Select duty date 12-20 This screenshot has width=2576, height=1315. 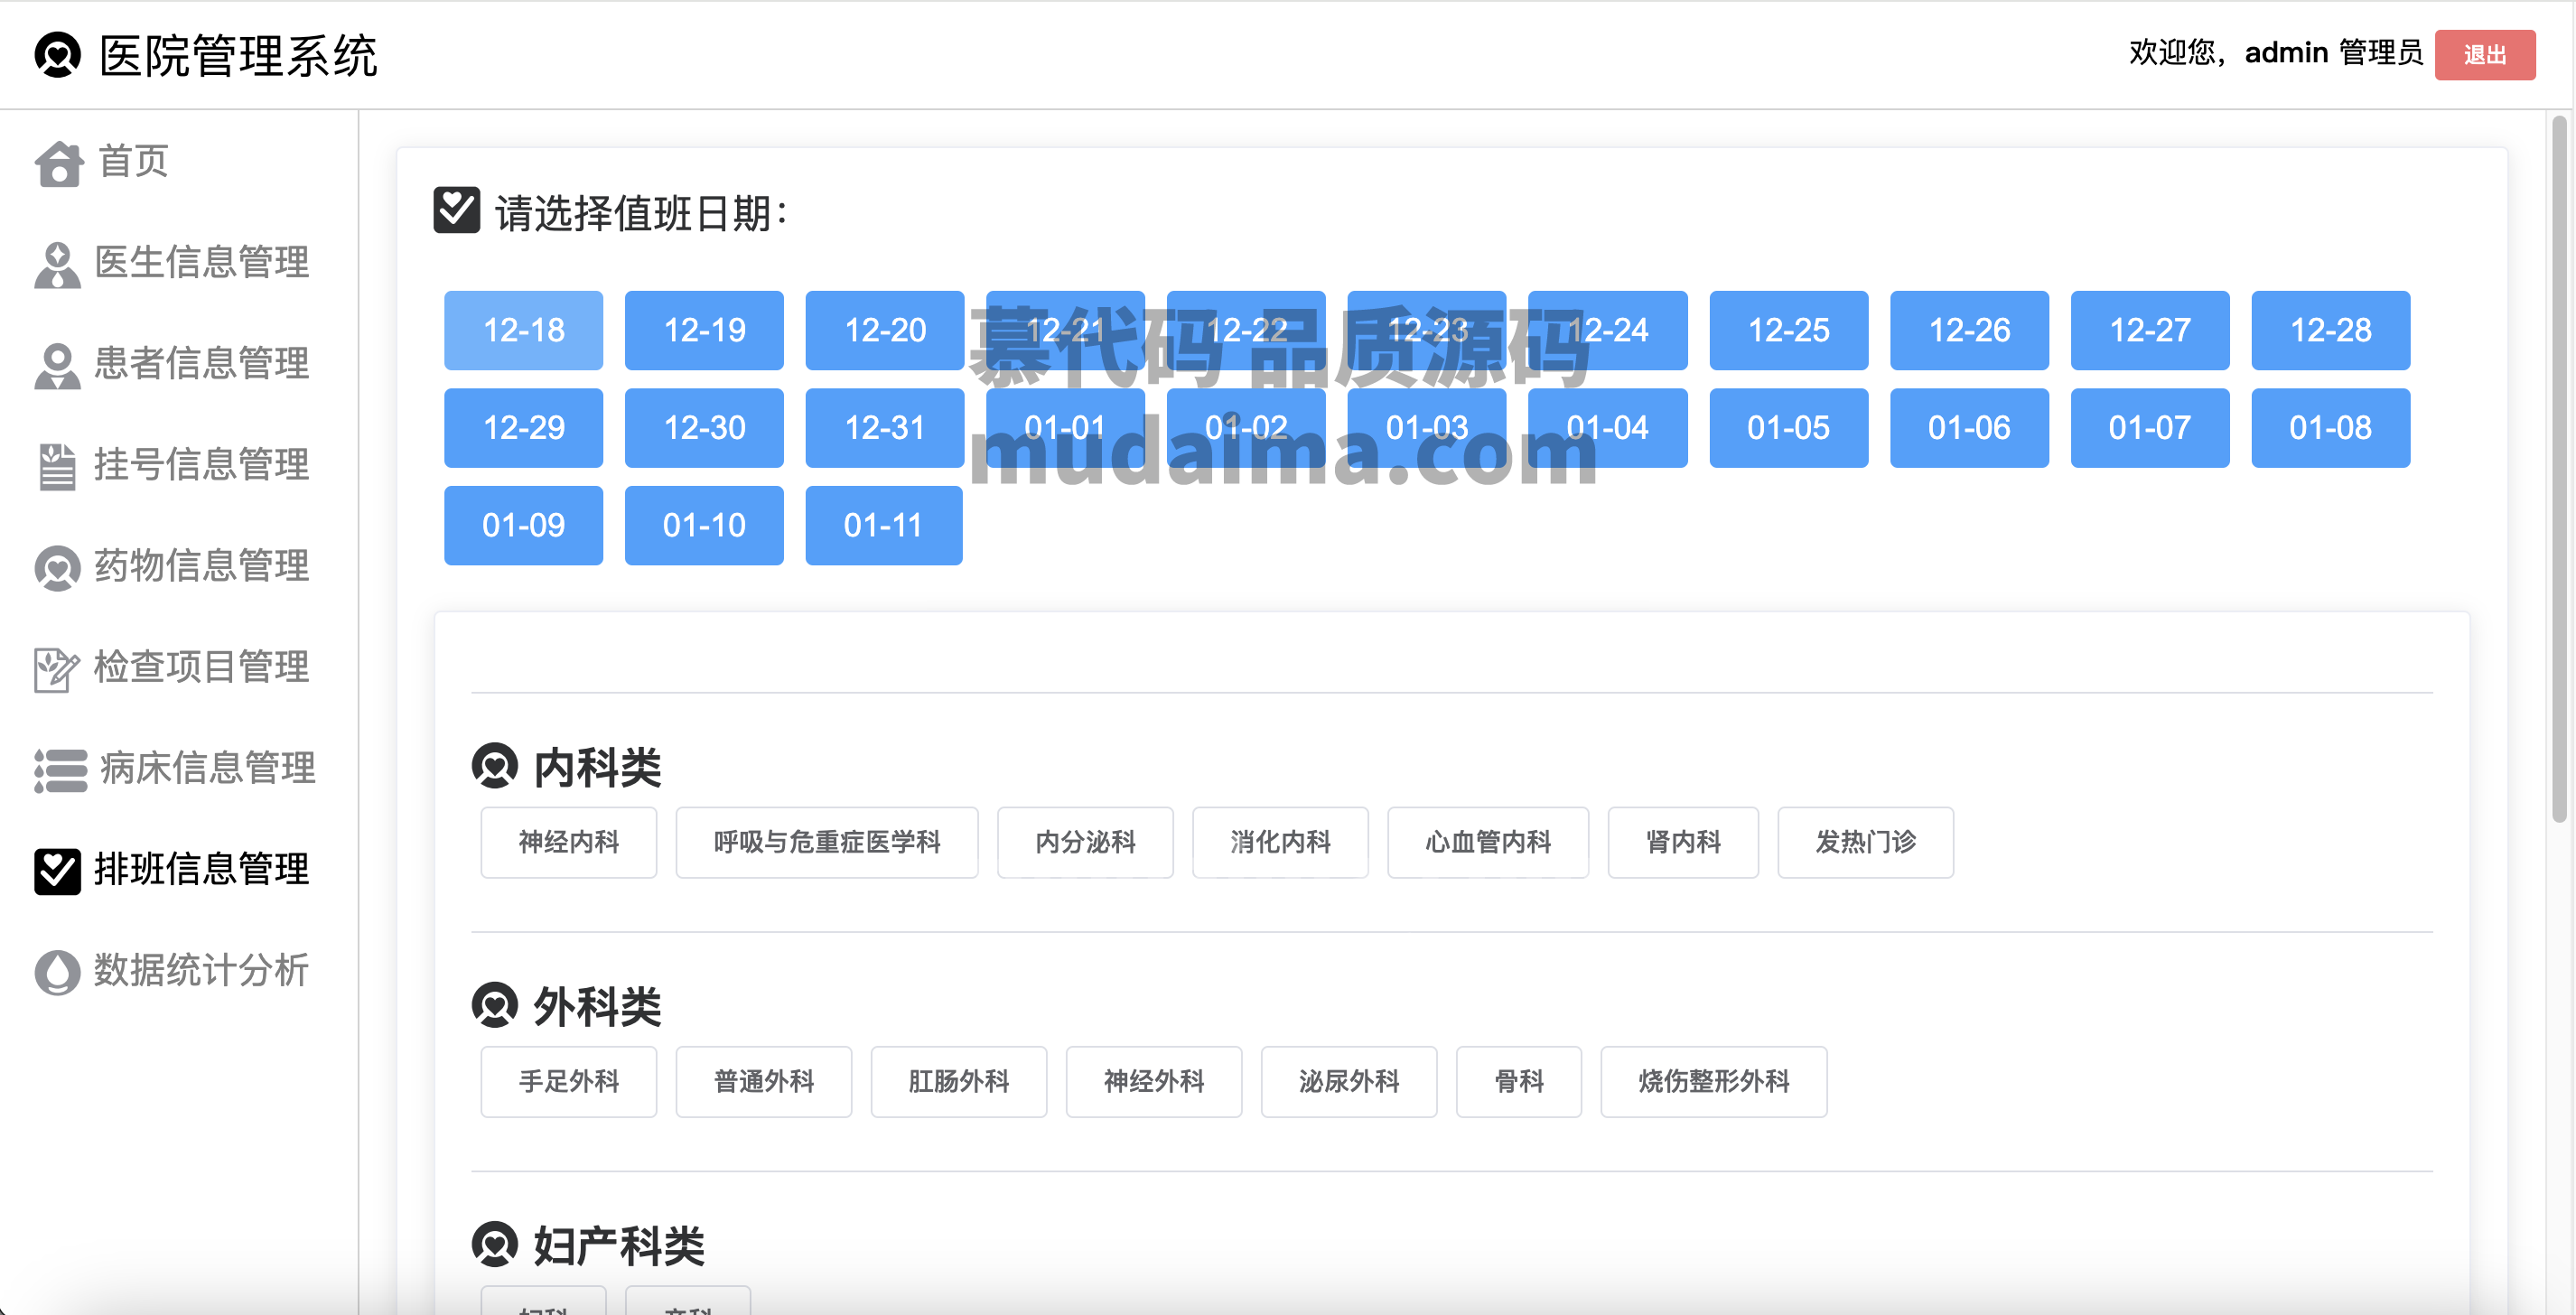pyautogui.click(x=885, y=330)
